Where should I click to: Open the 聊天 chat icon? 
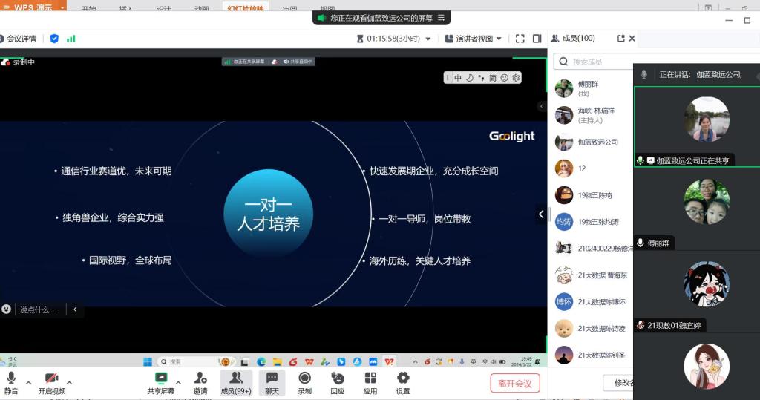click(x=272, y=381)
